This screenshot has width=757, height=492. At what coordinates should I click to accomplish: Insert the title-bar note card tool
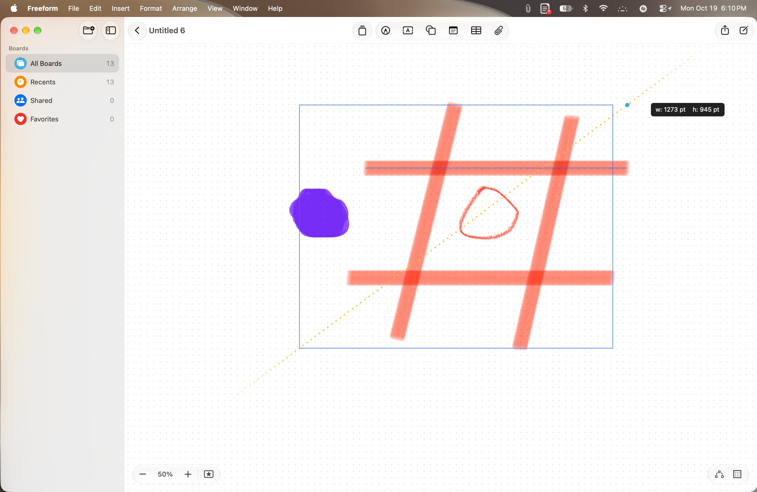[453, 31]
